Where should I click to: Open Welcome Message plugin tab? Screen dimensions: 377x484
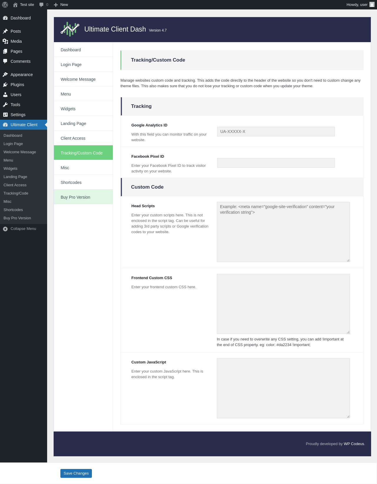[83, 79]
